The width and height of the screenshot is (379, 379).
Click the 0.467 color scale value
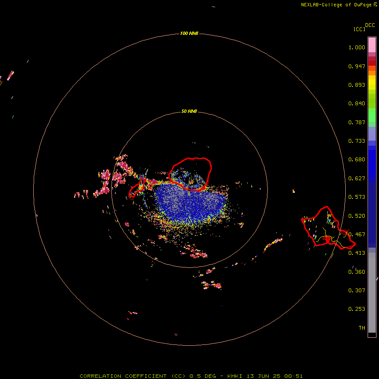coord(357,235)
